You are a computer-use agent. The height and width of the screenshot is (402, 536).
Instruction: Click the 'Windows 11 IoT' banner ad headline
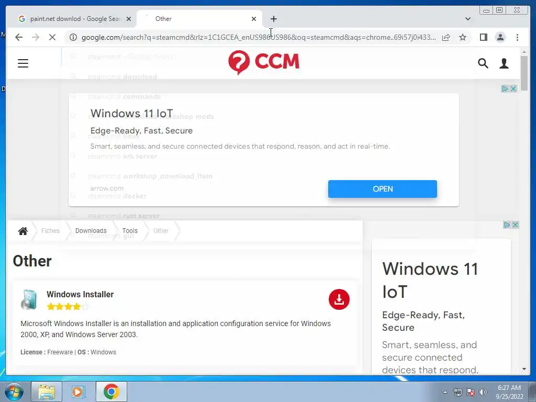tap(131, 113)
